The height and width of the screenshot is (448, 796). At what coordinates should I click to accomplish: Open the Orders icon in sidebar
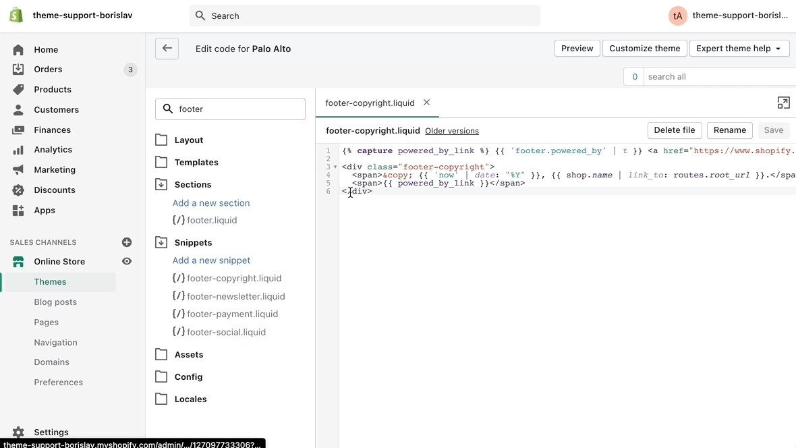(x=18, y=69)
